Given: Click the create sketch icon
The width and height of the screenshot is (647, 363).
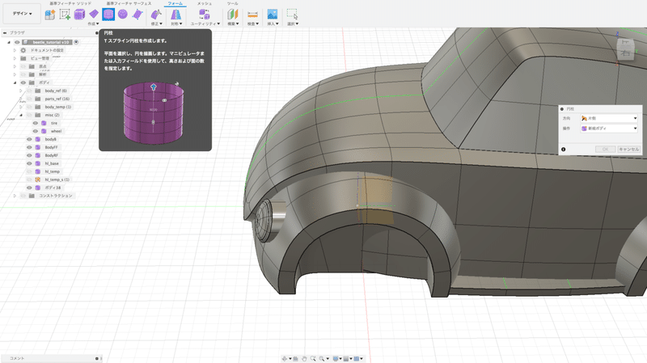Looking at the screenshot, I should point(66,14).
